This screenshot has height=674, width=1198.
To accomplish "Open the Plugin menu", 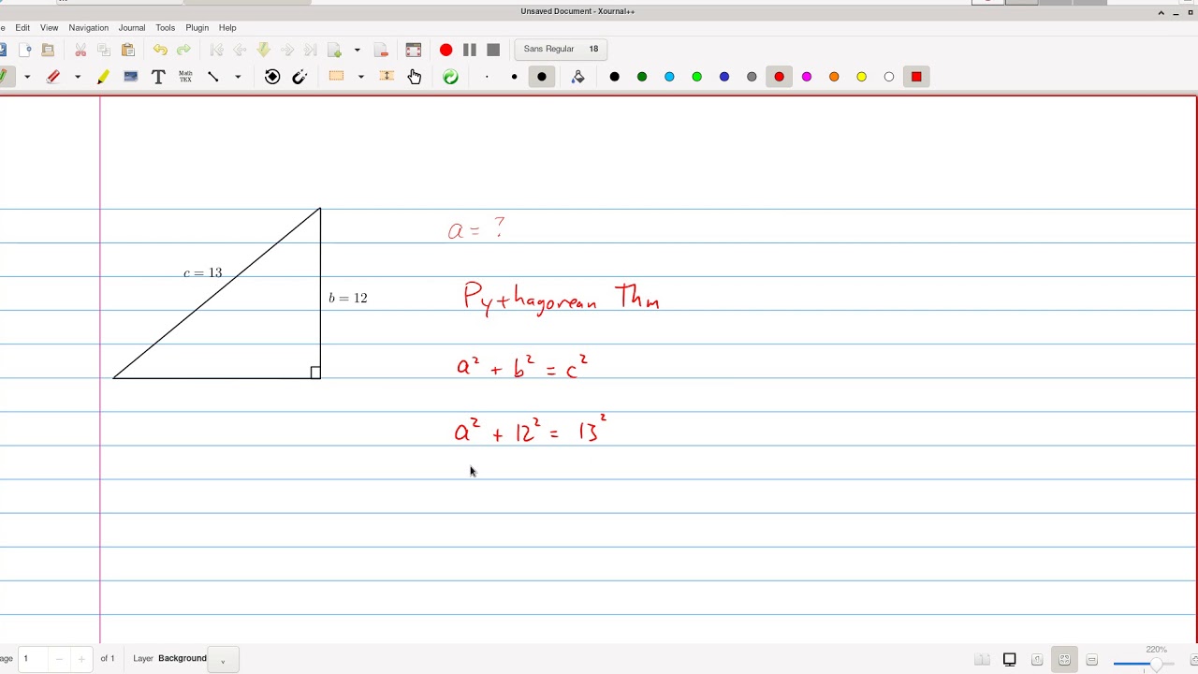I will [197, 28].
